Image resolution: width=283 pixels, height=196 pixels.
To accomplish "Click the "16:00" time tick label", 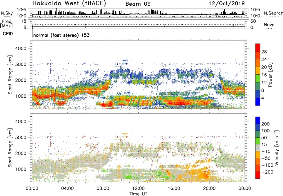I will coord(174,189).
